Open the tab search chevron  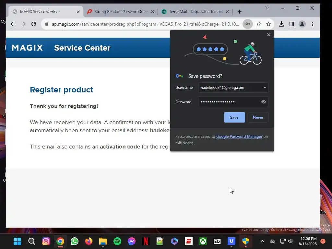[267, 8]
